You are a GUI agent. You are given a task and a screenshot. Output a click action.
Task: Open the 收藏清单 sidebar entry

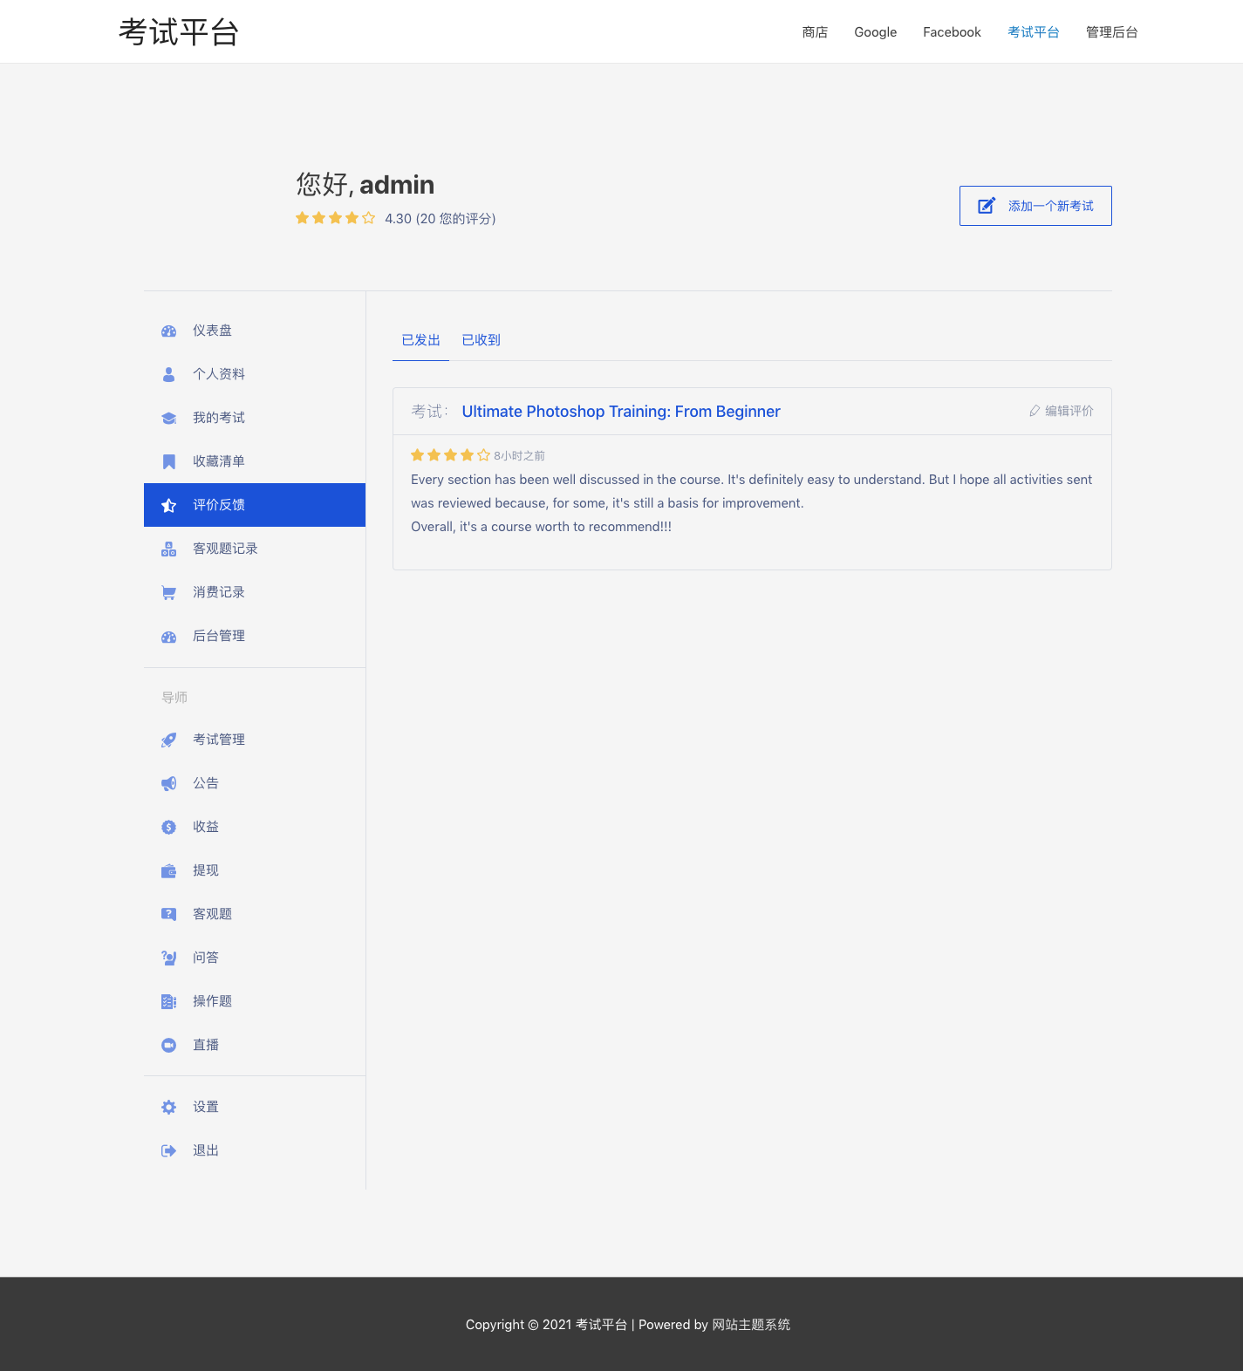[x=255, y=461]
